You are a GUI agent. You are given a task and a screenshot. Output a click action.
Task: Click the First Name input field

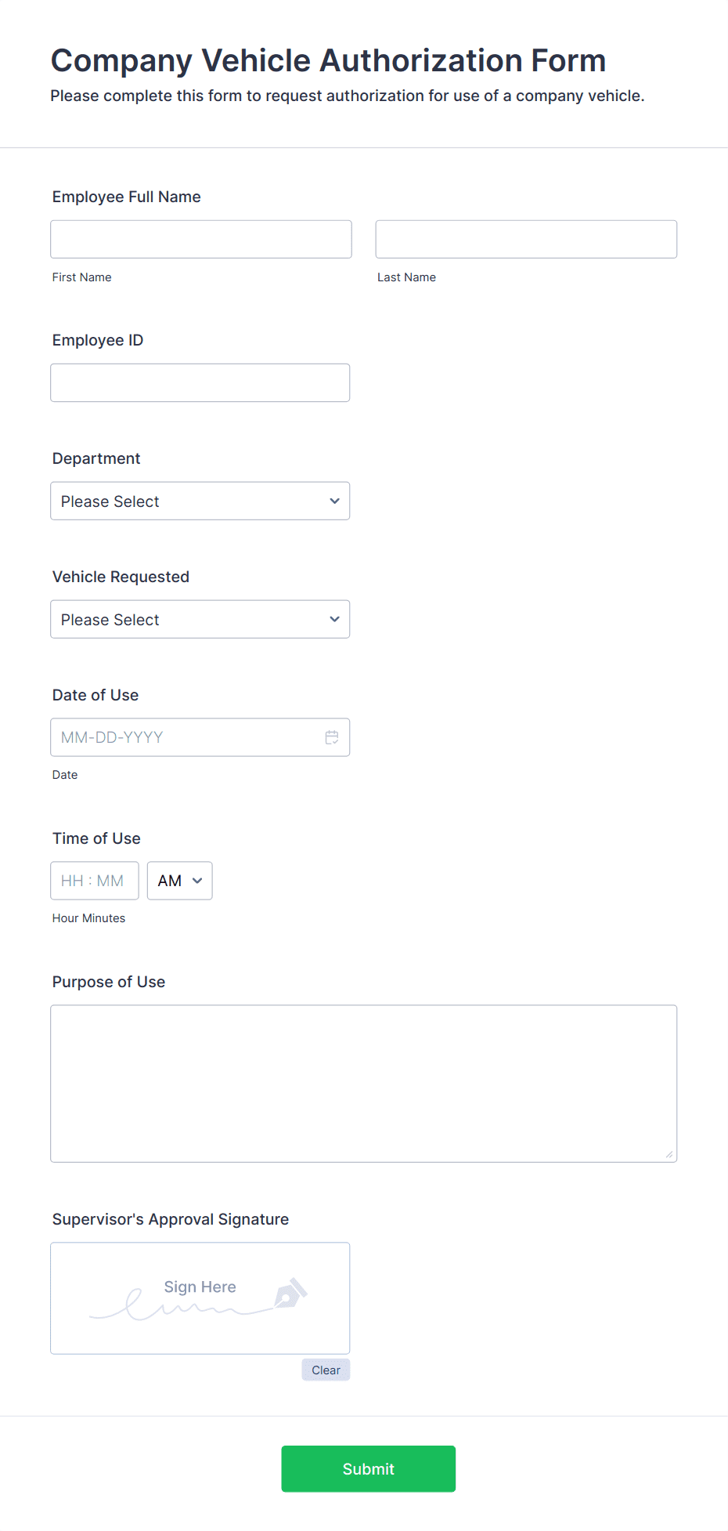(200, 239)
